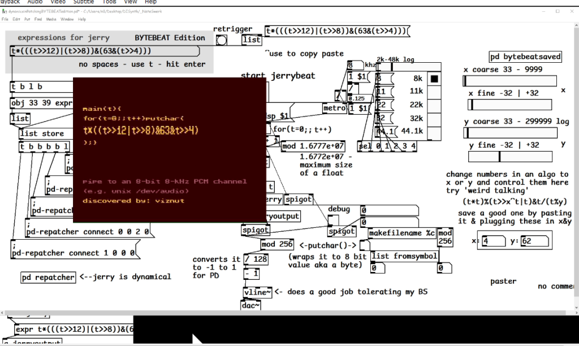Click the khz number box showing 8

point(355,66)
